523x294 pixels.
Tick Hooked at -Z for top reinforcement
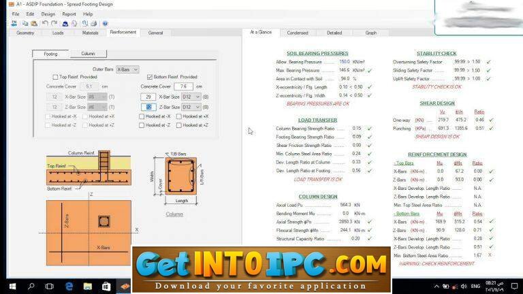[48, 125]
